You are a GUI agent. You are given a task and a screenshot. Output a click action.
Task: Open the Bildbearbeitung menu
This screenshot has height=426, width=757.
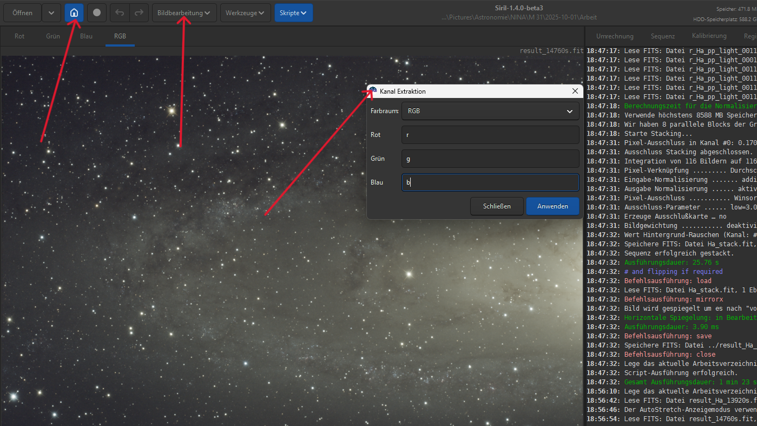pos(184,13)
